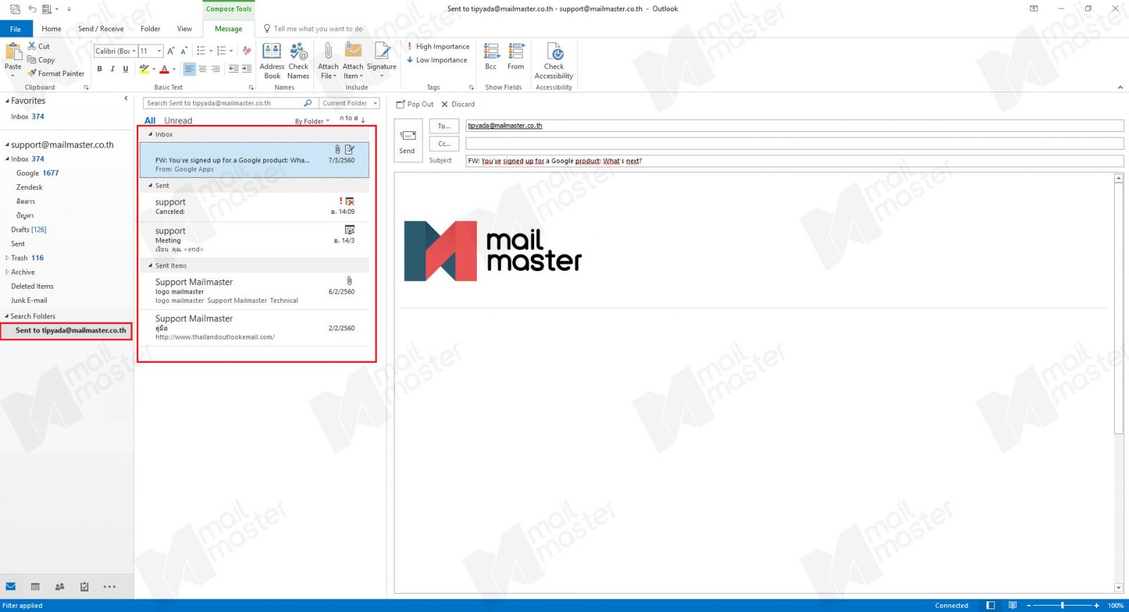Show the From field
This screenshot has height=612, width=1129.
tap(516, 56)
